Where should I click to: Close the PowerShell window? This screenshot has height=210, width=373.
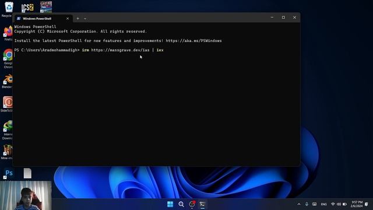(x=294, y=17)
